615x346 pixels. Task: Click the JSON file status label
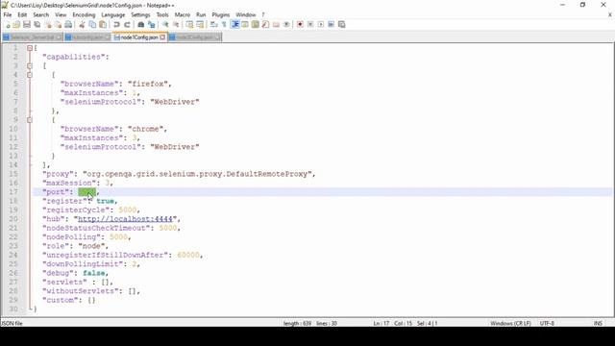pos(12,323)
